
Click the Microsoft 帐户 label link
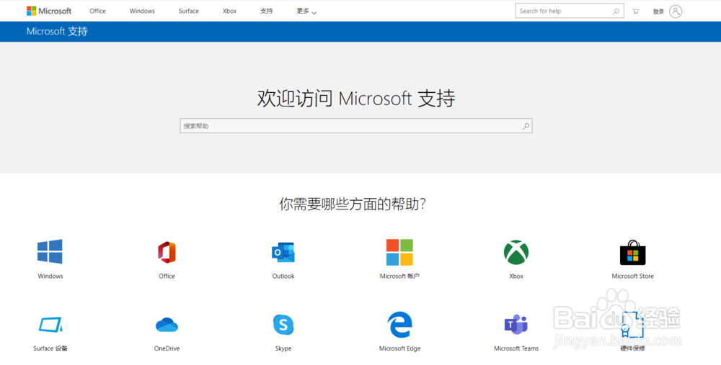tap(399, 276)
